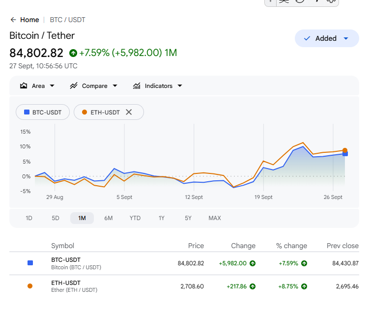
Task: Click the up-arrow icon beside +7.59% in table
Action: (304, 263)
